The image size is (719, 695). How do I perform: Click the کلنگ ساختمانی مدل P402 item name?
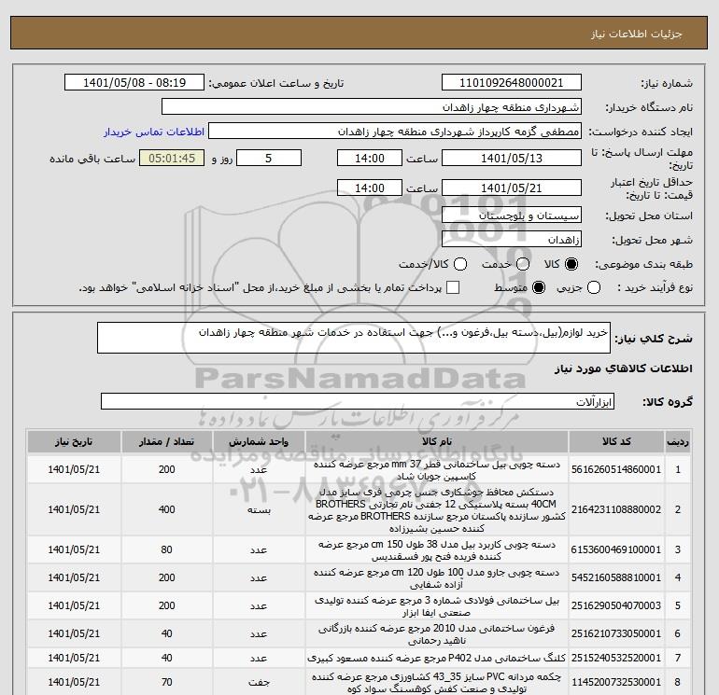tap(437, 659)
